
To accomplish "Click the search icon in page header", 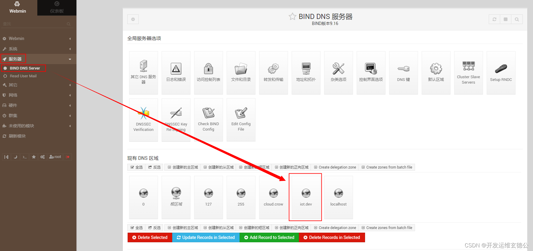I will 517,19.
